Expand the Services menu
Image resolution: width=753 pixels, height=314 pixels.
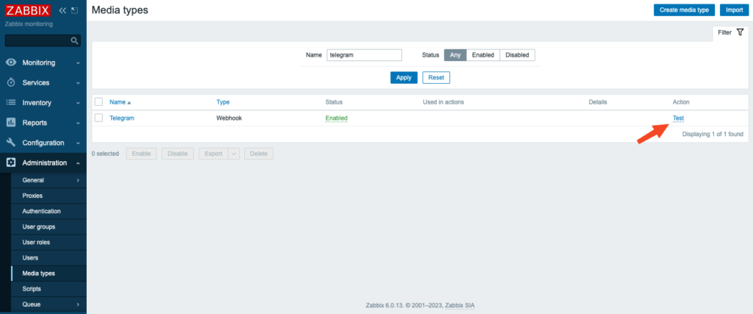tap(78, 83)
